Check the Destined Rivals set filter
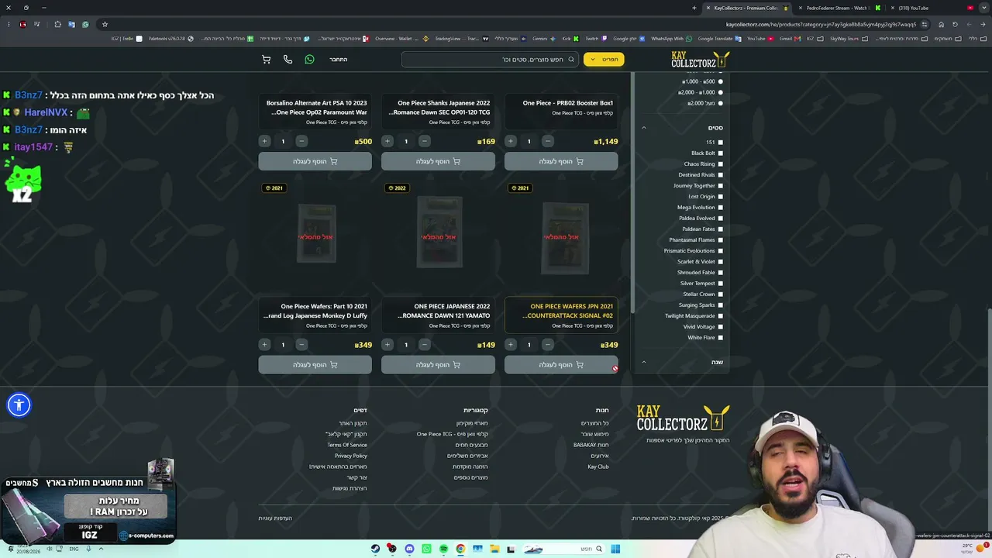Screen dimensions: 992x558 720,175
